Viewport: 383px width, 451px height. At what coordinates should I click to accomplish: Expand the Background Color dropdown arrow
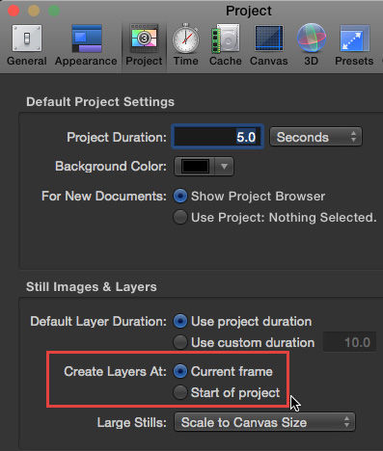point(224,167)
